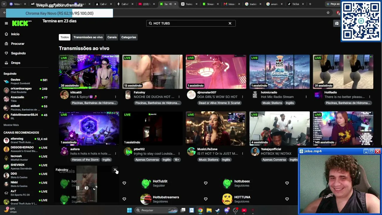
Task: Click the kittcatt5 channel avatar
Action: pyautogui.click(x=64, y=95)
